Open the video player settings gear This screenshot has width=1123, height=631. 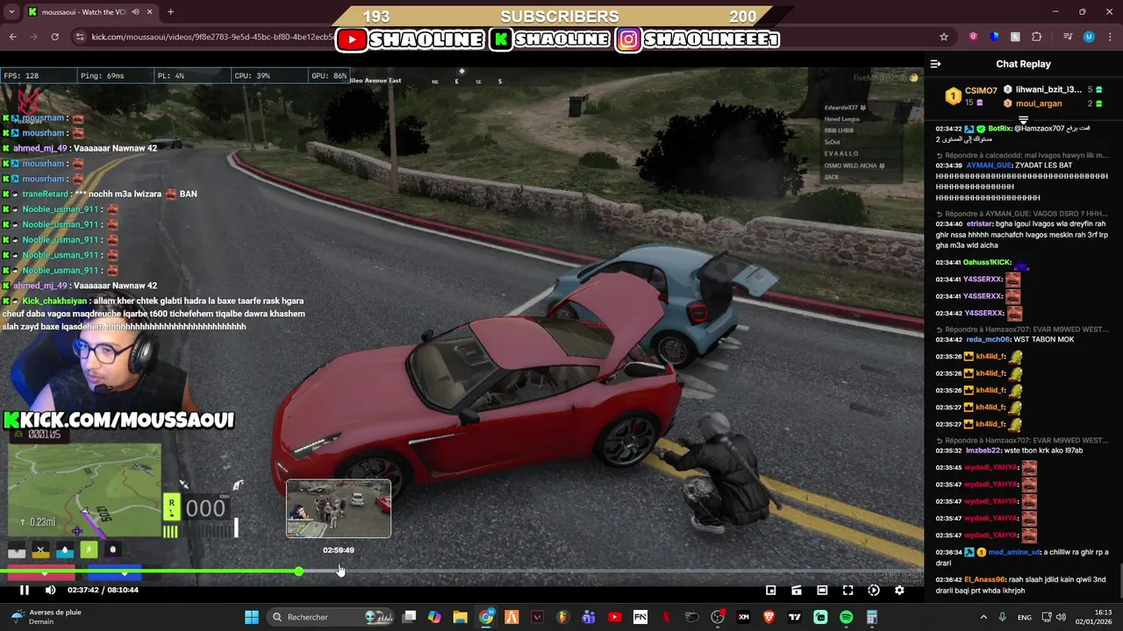pyautogui.click(x=899, y=590)
